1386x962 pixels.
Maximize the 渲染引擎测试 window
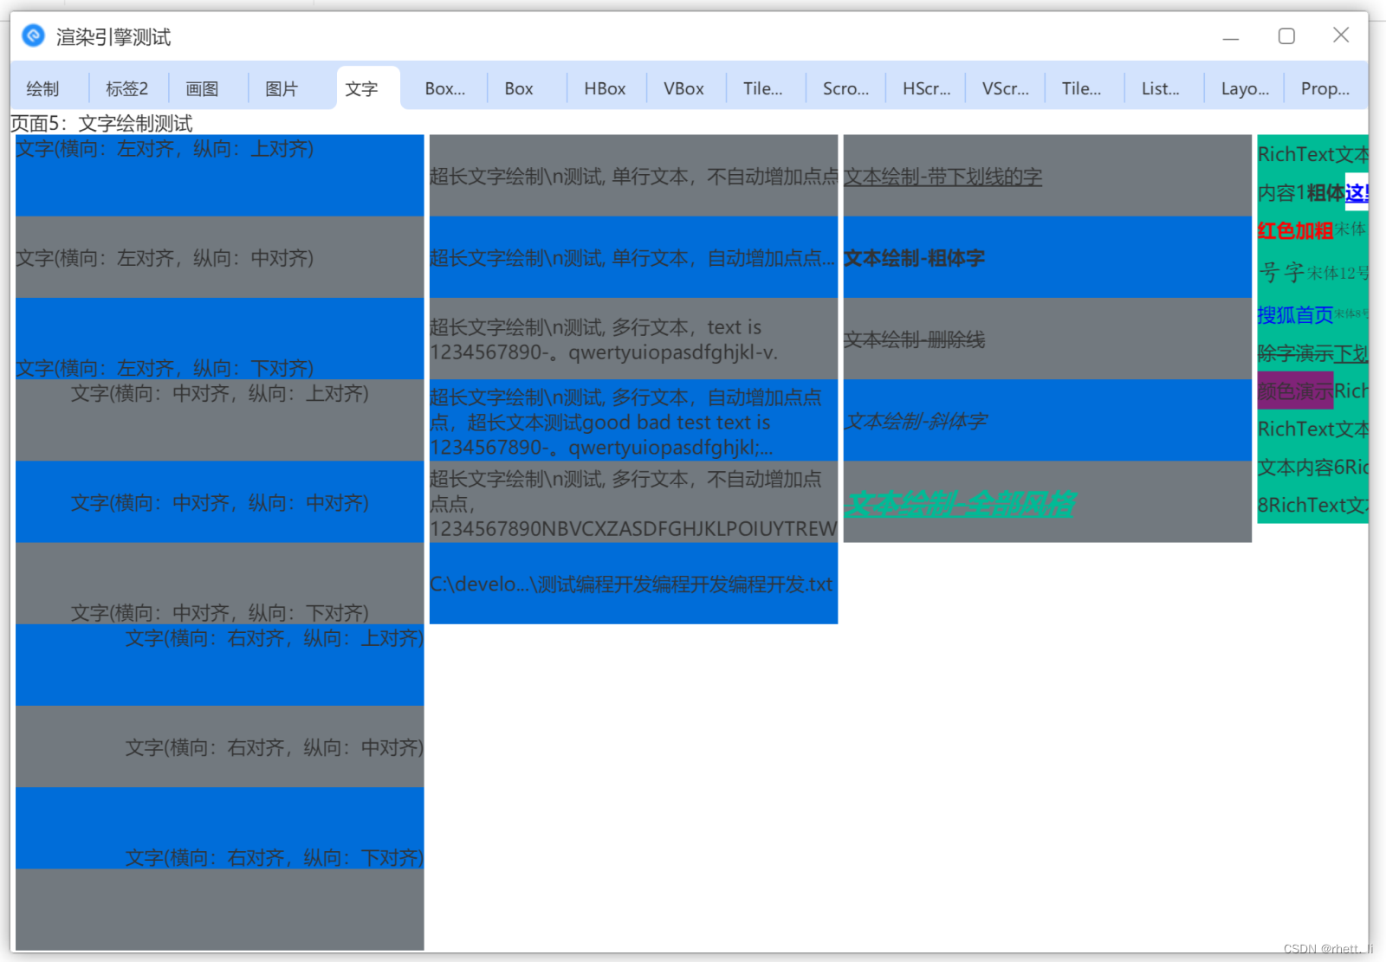tap(1286, 36)
